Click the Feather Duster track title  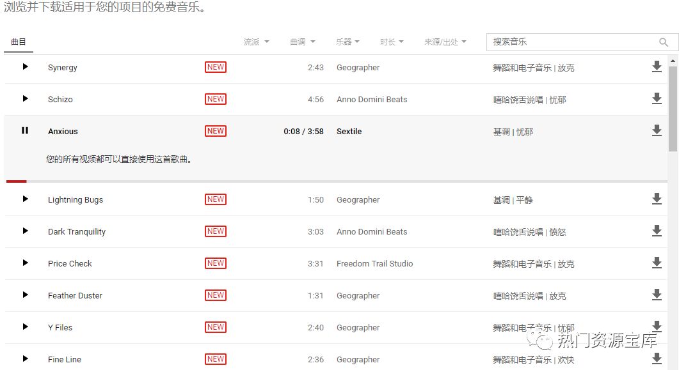click(75, 296)
